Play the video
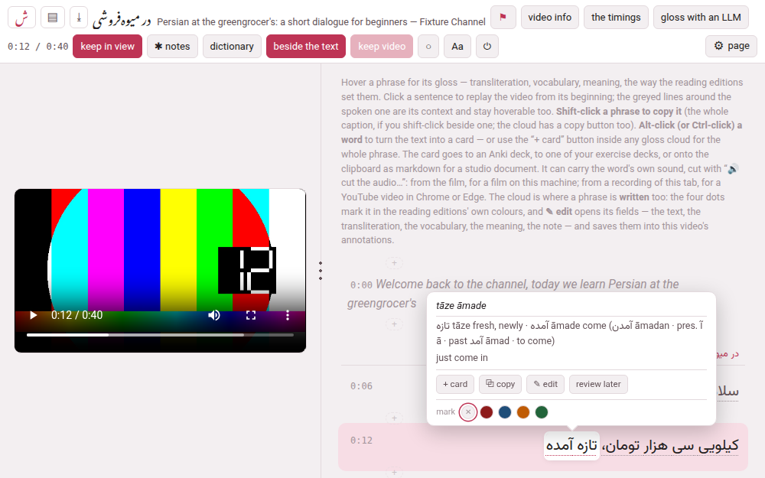Image resolution: width=765 pixels, height=478 pixels. click(33, 315)
